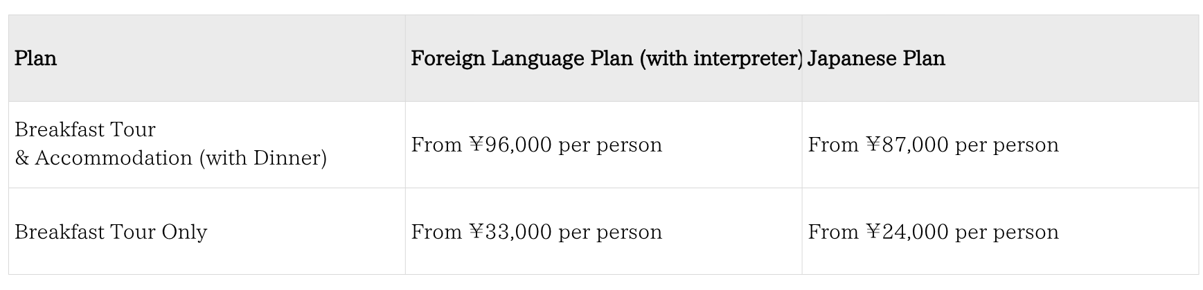
Task: Click the ¥24,000 price amount
Action: pyautogui.click(x=907, y=232)
